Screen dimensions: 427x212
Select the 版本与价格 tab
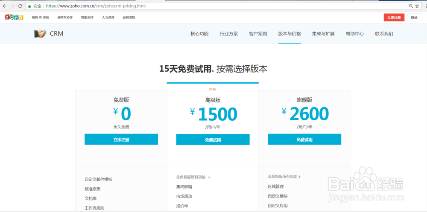(290, 34)
